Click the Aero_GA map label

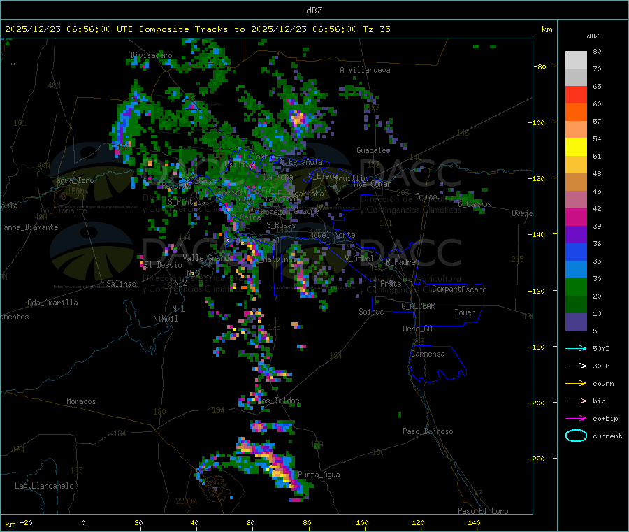pyautogui.click(x=418, y=329)
